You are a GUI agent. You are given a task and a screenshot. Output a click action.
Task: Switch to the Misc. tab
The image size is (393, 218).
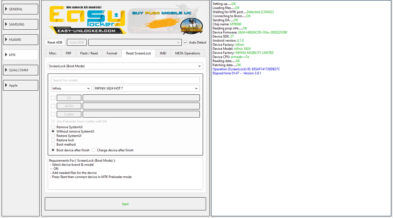coord(53,53)
